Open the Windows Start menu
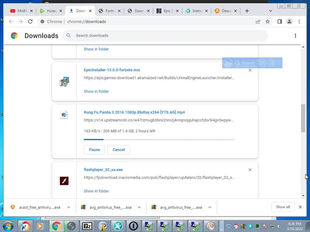 pos(8,226)
